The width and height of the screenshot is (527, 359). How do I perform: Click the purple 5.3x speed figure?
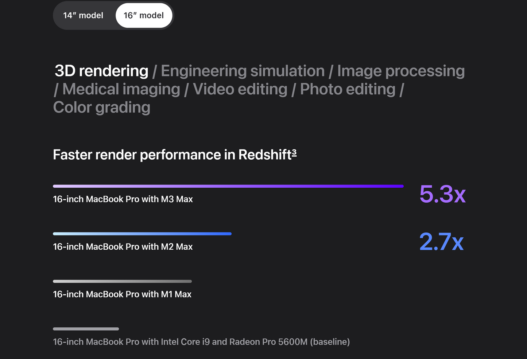[x=442, y=194]
